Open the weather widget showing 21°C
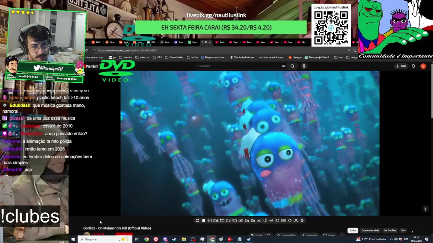The image size is (433, 243). tap(370, 239)
